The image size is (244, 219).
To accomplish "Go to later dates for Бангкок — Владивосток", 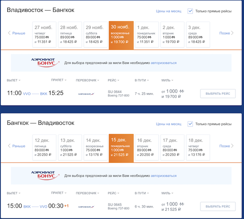I will click(227, 146).
